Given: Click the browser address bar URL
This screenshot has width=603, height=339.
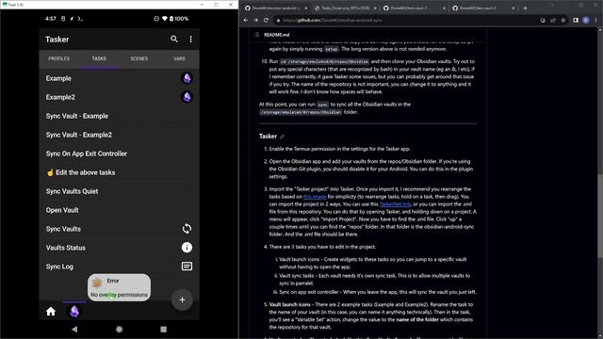Looking at the screenshot, I should click(x=333, y=21).
